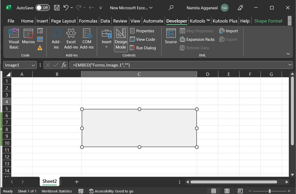Open the Page Layout tab
296x194 pixels.
click(63, 21)
